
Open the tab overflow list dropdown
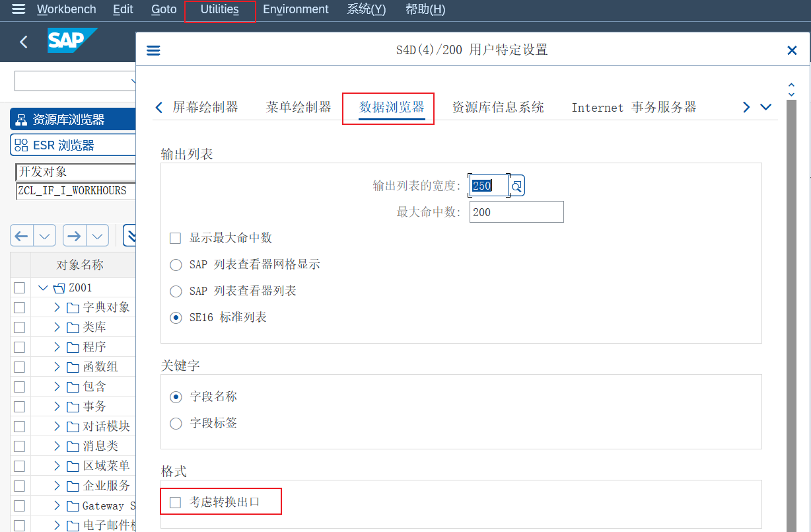(766, 107)
